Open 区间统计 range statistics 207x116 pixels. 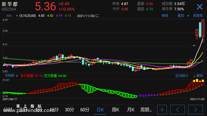pyautogui.click(x=182, y=76)
